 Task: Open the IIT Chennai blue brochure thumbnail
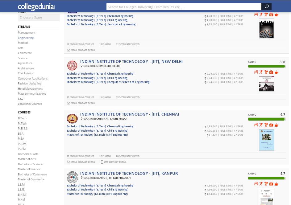point(267,140)
